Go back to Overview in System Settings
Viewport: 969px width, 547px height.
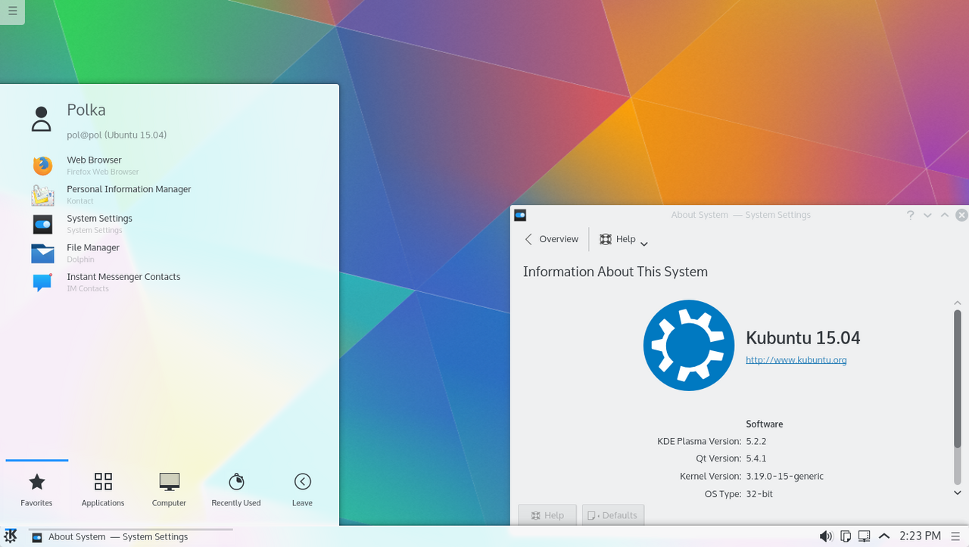552,239
